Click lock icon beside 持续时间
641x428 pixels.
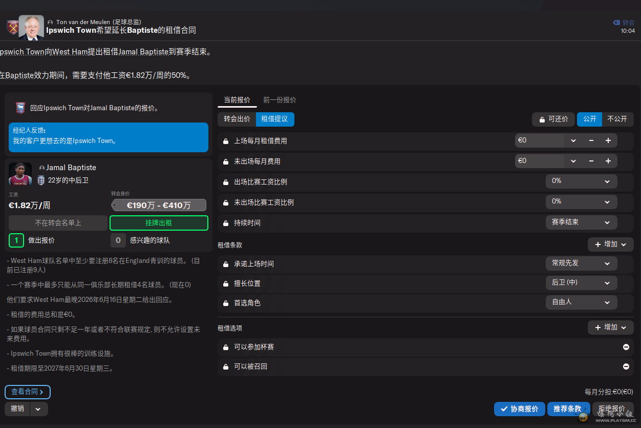226,223
